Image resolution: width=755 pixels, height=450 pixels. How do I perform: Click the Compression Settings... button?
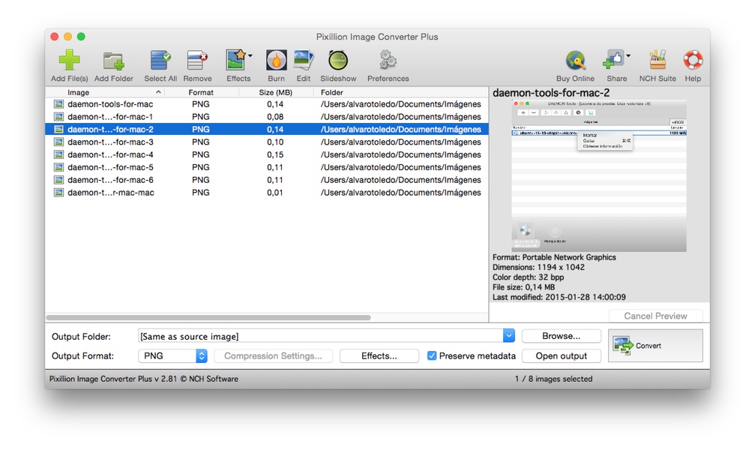(273, 356)
